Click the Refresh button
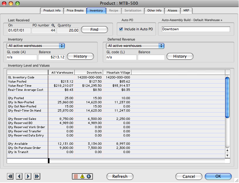This screenshot has height=183, width=239. 120,176
